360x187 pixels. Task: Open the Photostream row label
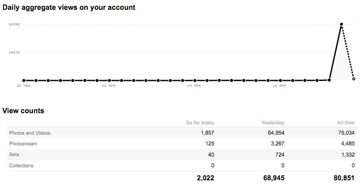coord(23,144)
